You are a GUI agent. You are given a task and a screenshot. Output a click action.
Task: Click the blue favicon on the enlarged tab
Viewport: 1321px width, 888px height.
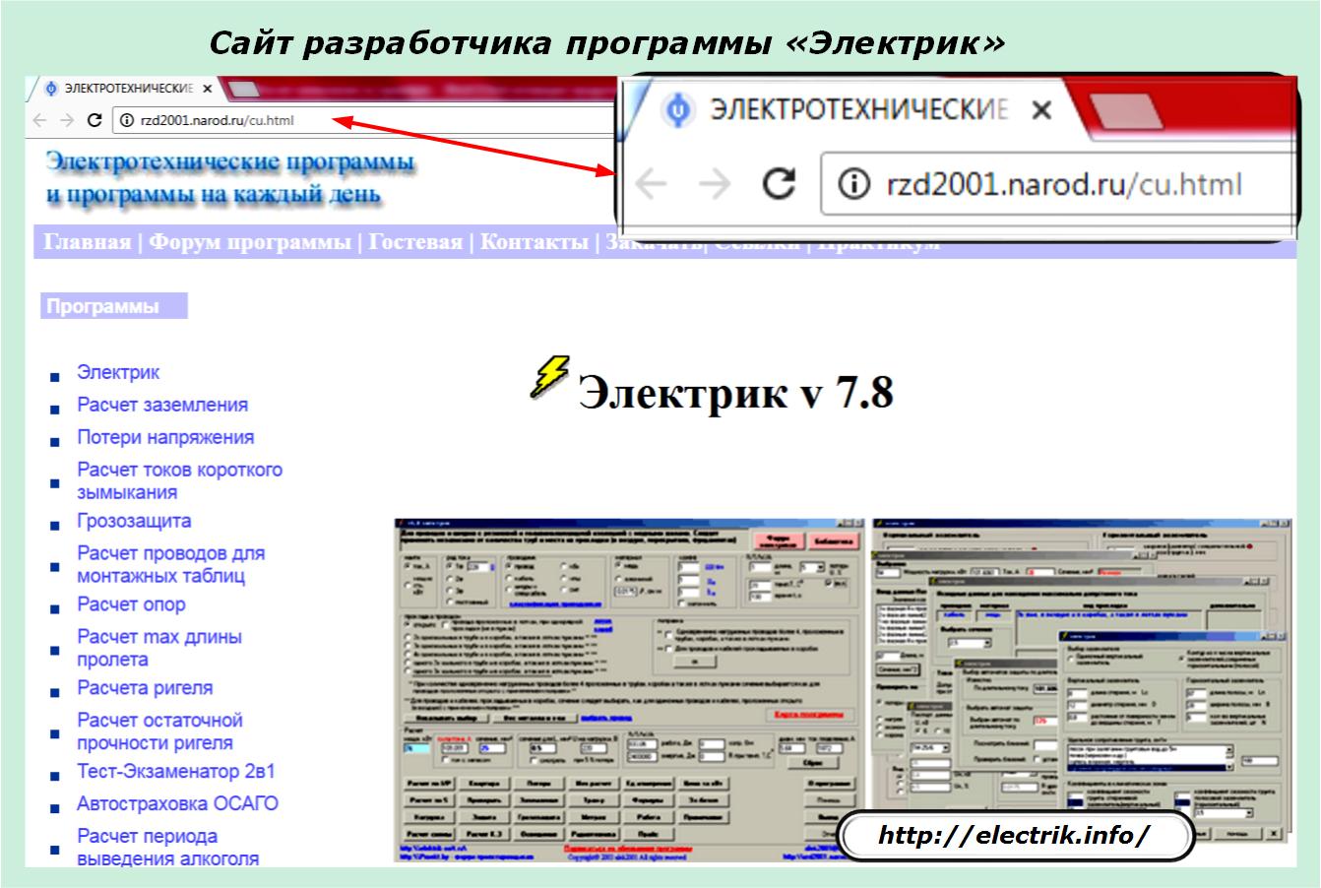[x=677, y=109]
